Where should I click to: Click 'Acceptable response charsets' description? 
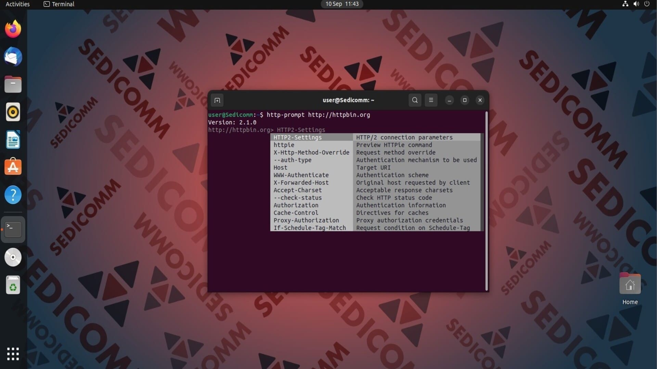click(x=404, y=190)
